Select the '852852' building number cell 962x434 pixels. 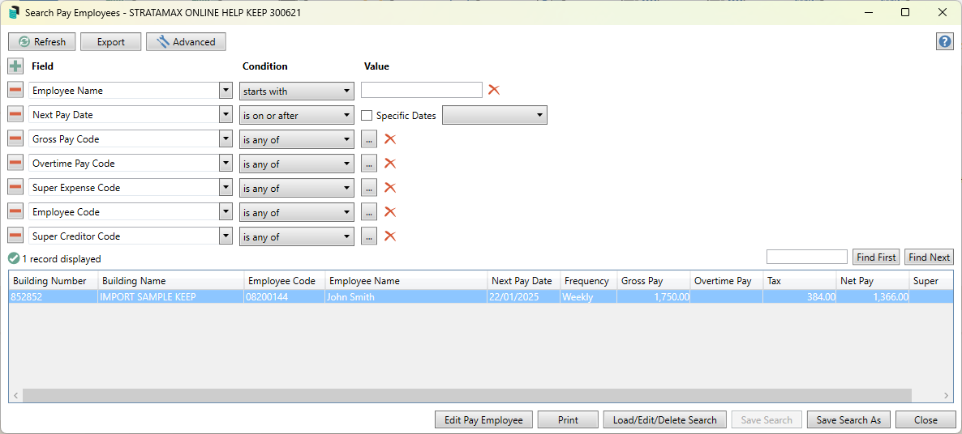(x=54, y=297)
